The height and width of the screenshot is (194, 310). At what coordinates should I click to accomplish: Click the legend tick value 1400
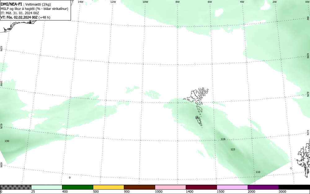click(x=189, y=192)
